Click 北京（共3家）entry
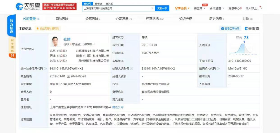The image size is (280, 133). coord(58,51)
